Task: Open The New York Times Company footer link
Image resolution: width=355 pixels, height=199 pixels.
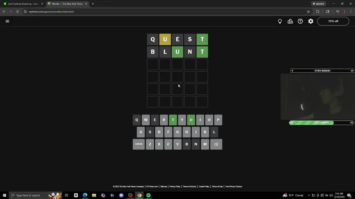Action: coord(128,187)
